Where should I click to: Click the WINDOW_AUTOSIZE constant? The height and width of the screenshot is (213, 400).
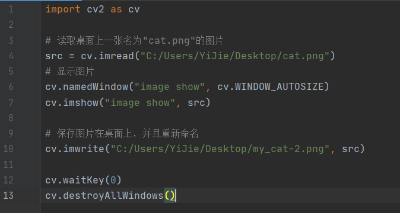tap(280, 87)
